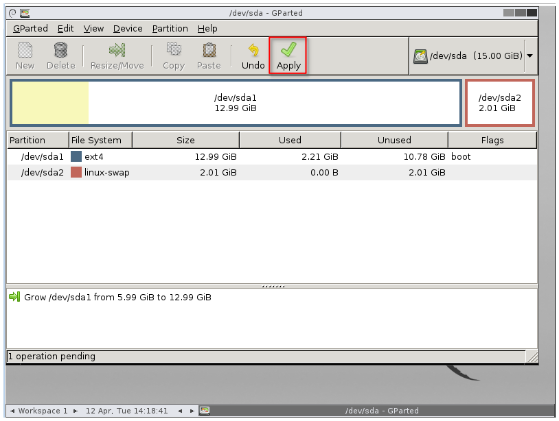Screen dimensions: 559x421
Task: Undo the last operation
Action: [x=253, y=56]
